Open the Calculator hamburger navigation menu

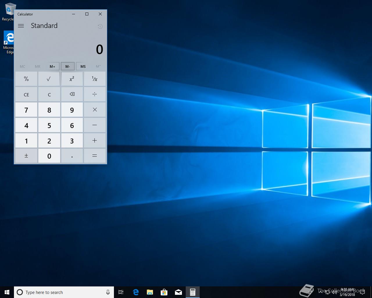21,26
